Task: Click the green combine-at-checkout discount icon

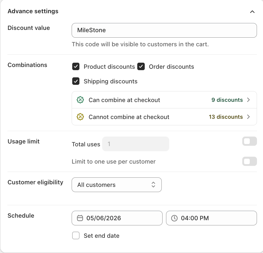Action: pos(80,100)
